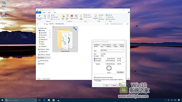
Task: Switch to the View ribbon tab
Action: click(x=55, y=12)
